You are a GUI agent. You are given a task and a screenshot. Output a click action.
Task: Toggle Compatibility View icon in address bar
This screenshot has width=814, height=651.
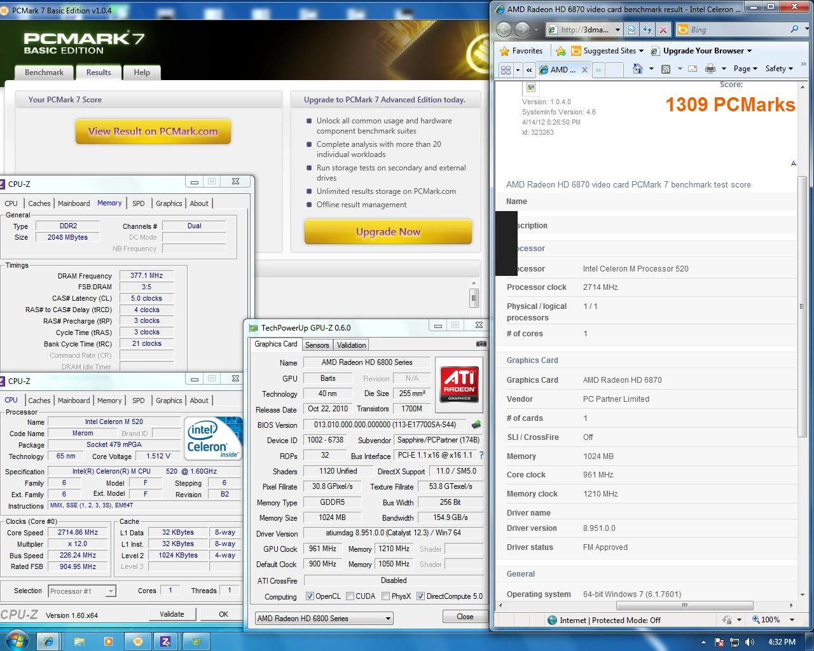click(x=631, y=30)
